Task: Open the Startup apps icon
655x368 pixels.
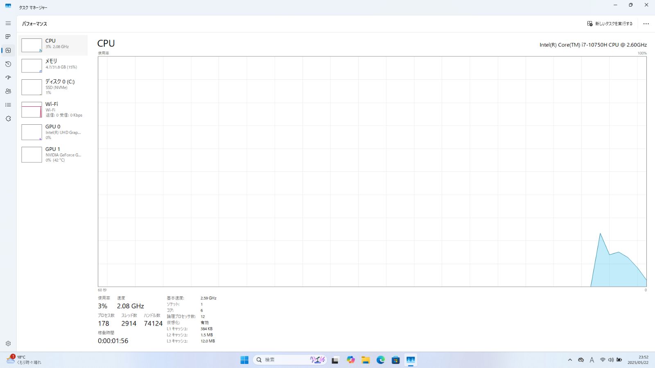Action: [x=8, y=78]
